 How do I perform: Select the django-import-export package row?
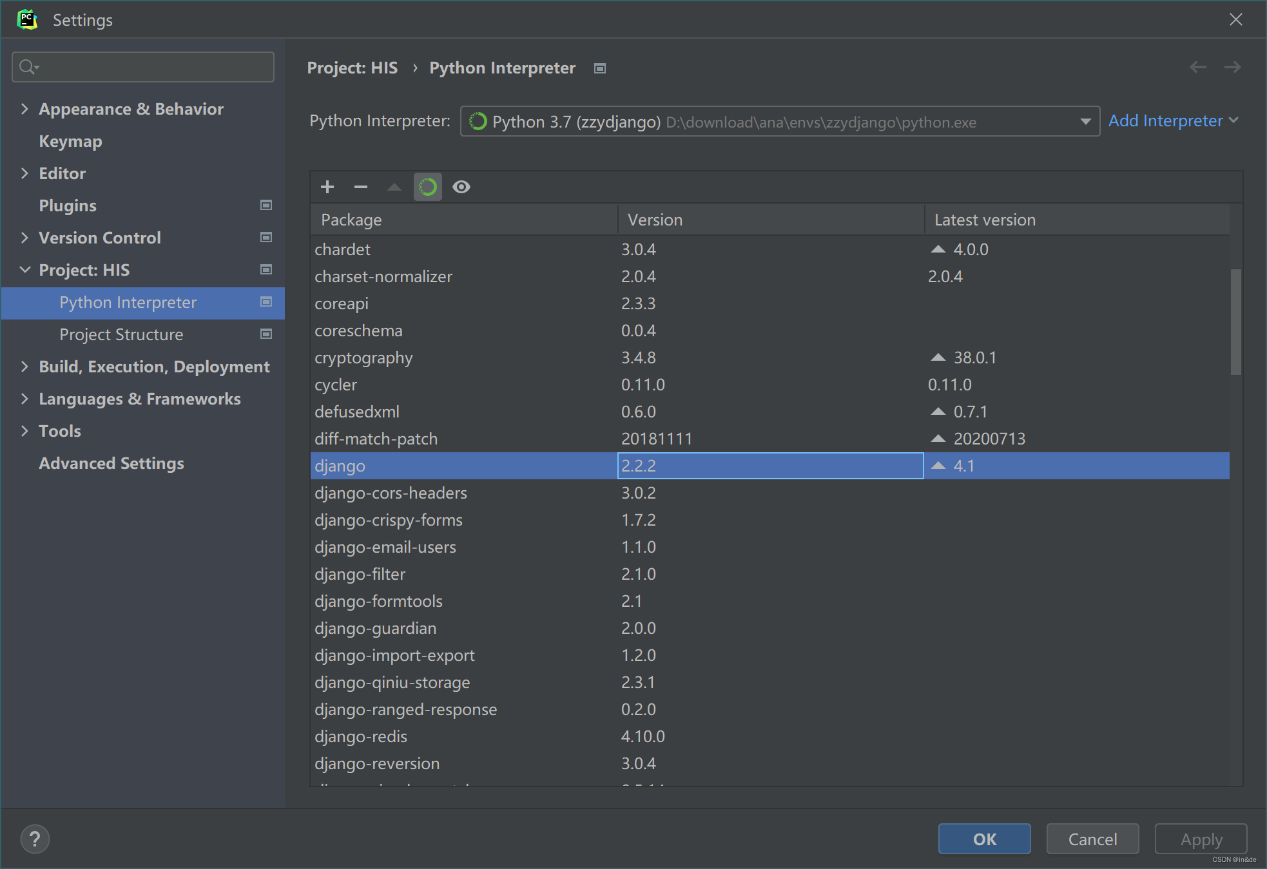[770, 655]
